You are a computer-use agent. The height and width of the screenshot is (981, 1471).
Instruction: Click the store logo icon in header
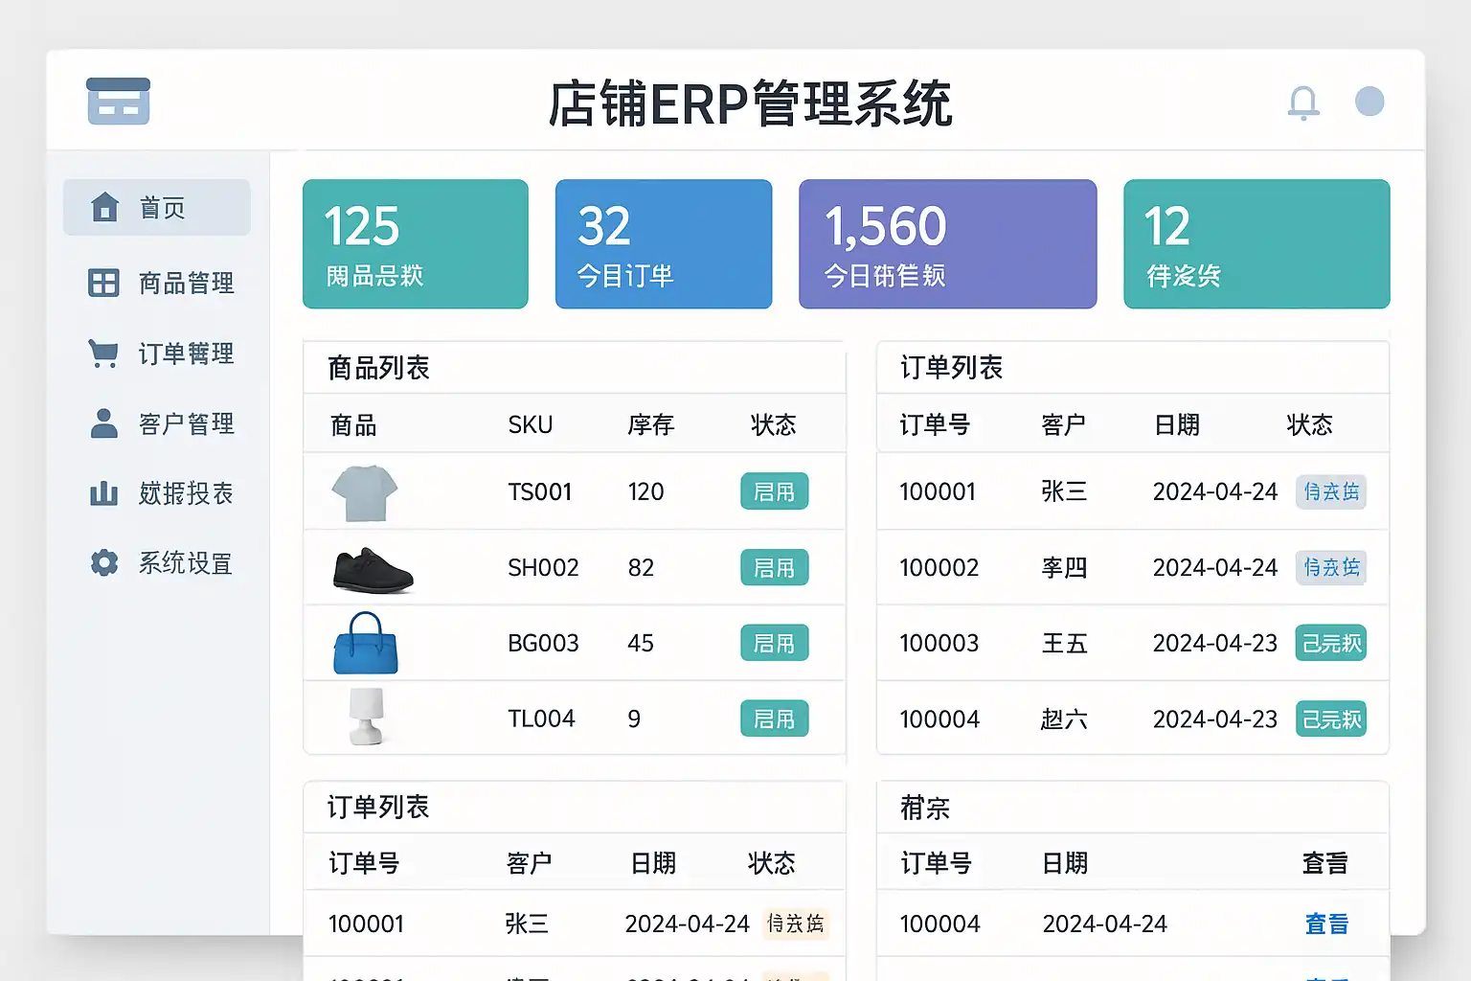click(118, 102)
